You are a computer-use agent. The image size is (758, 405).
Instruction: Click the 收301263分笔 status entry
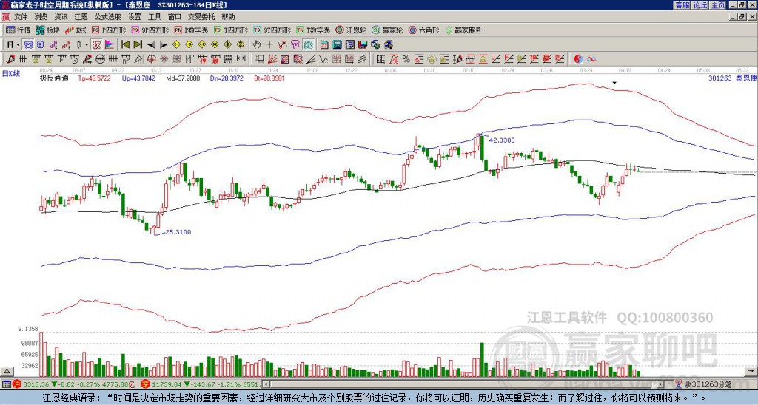pos(704,384)
